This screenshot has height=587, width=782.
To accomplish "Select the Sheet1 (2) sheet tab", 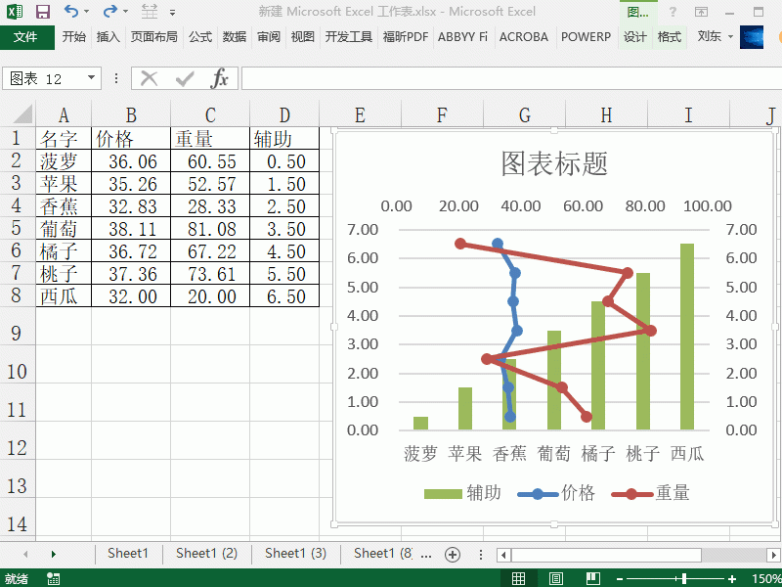I will [x=205, y=553].
